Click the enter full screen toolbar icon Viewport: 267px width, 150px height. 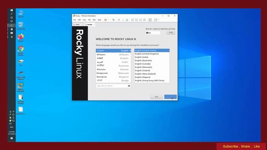141,20
